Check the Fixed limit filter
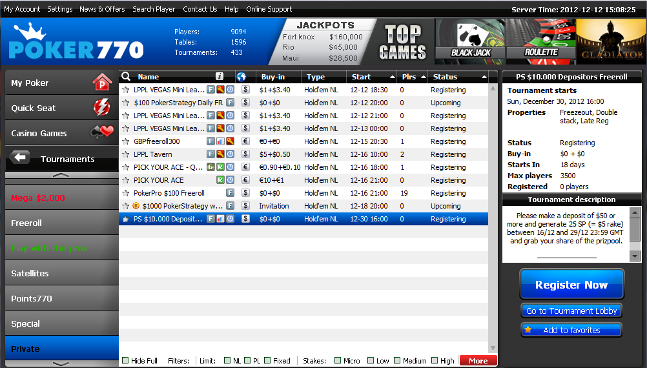Viewport: 647px width, 368px height. click(267, 360)
